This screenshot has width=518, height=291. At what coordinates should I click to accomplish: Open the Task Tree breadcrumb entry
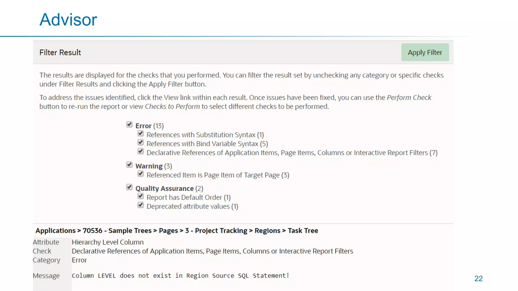pos(303,231)
